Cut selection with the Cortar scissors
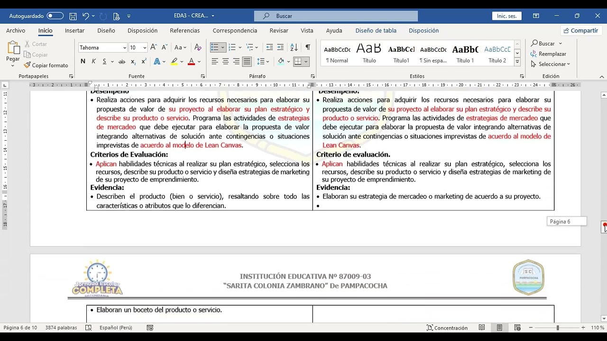607x341 pixels. click(x=36, y=44)
